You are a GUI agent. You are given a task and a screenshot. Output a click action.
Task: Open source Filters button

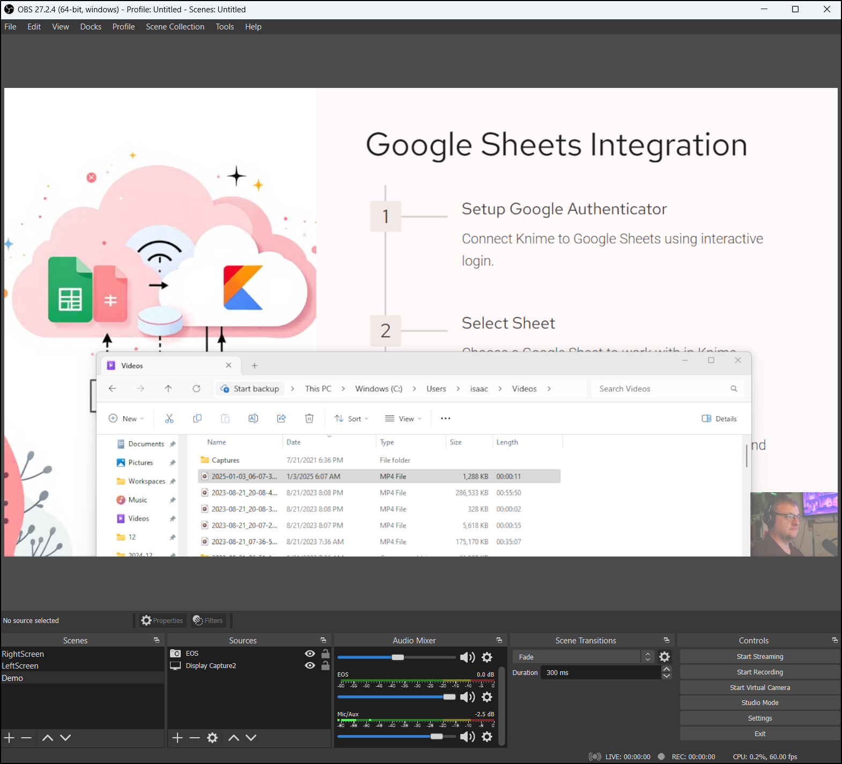208,621
